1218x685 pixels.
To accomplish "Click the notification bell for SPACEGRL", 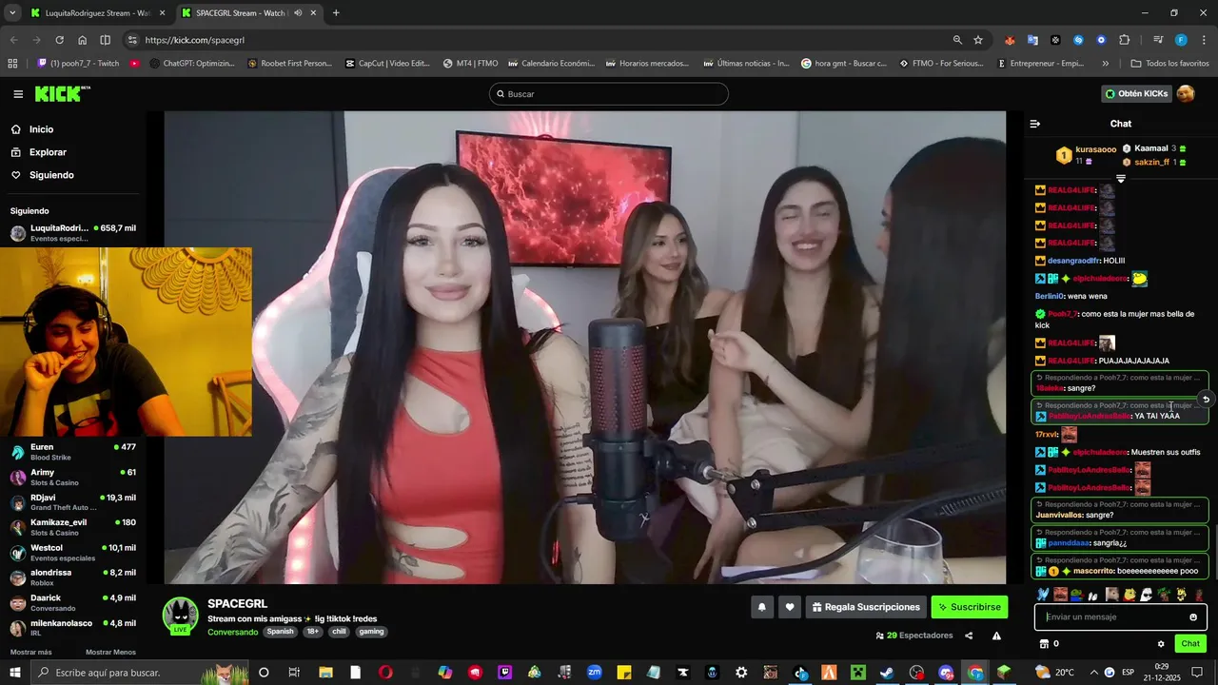I will click(x=761, y=607).
